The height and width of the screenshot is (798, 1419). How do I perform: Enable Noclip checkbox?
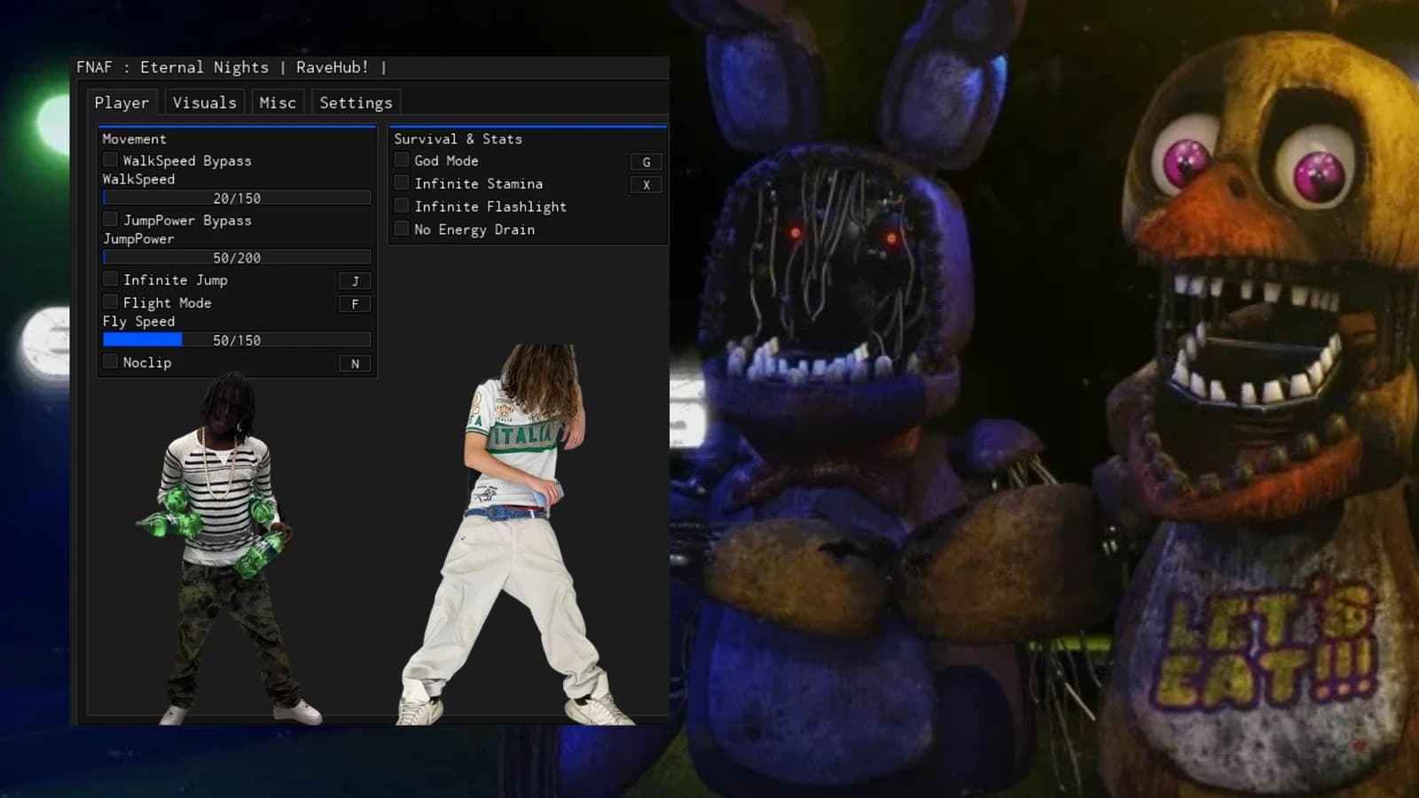110,361
